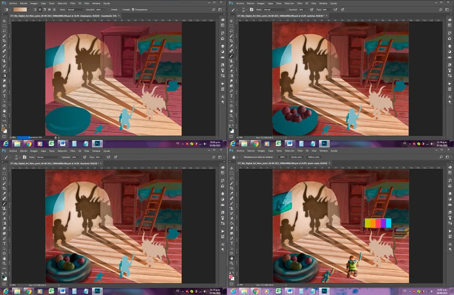Select the Eyedropper tool in the top-right window
Screen dimensions: 454x295
(x=231, y=46)
